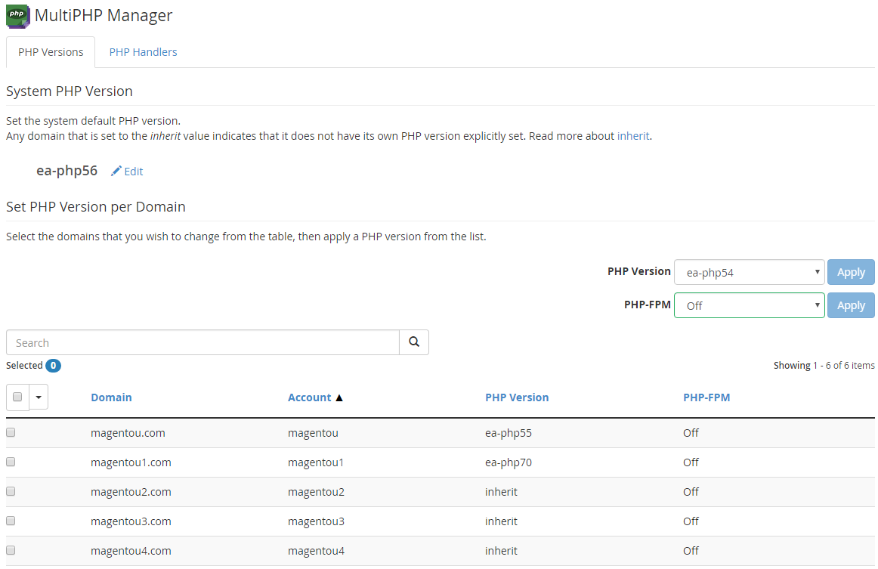The width and height of the screenshot is (878, 569).
Task: Click the magentou4 account name cell
Action: [x=317, y=551]
